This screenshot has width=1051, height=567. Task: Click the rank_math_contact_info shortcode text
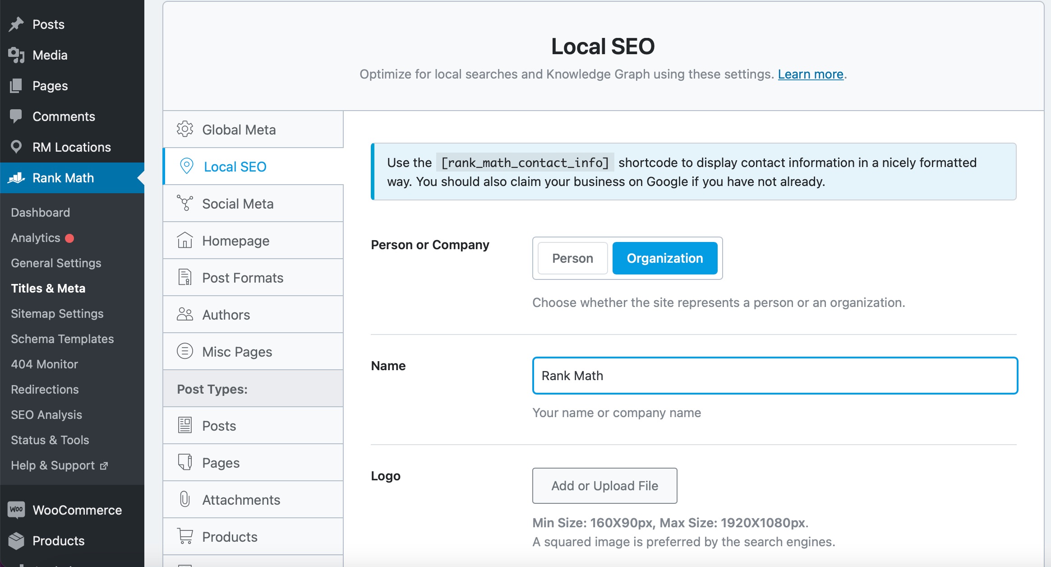pyautogui.click(x=525, y=163)
